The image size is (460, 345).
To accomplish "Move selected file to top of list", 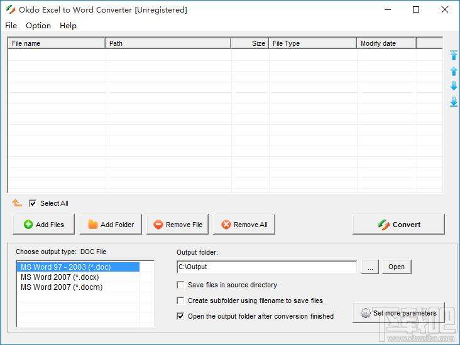I will tap(454, 55).
